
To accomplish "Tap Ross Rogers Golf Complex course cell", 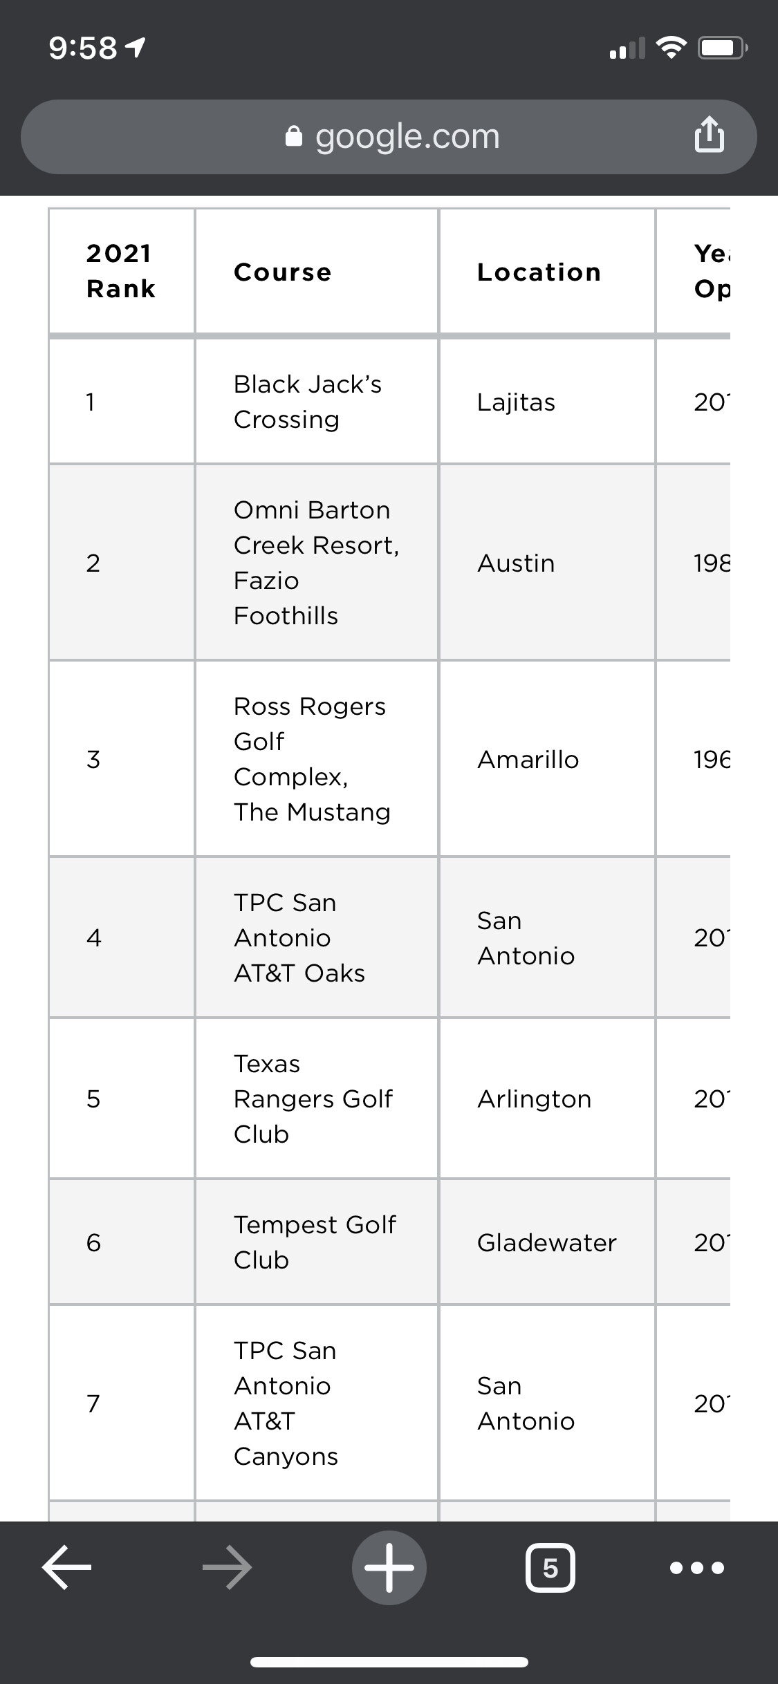I will tap(311, 759).
